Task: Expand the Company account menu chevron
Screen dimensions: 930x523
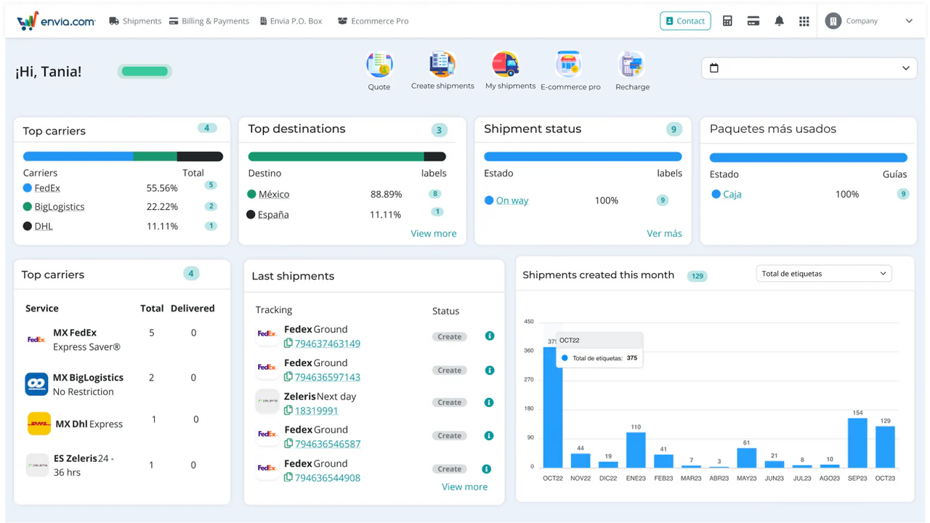Action: point(909,21)
